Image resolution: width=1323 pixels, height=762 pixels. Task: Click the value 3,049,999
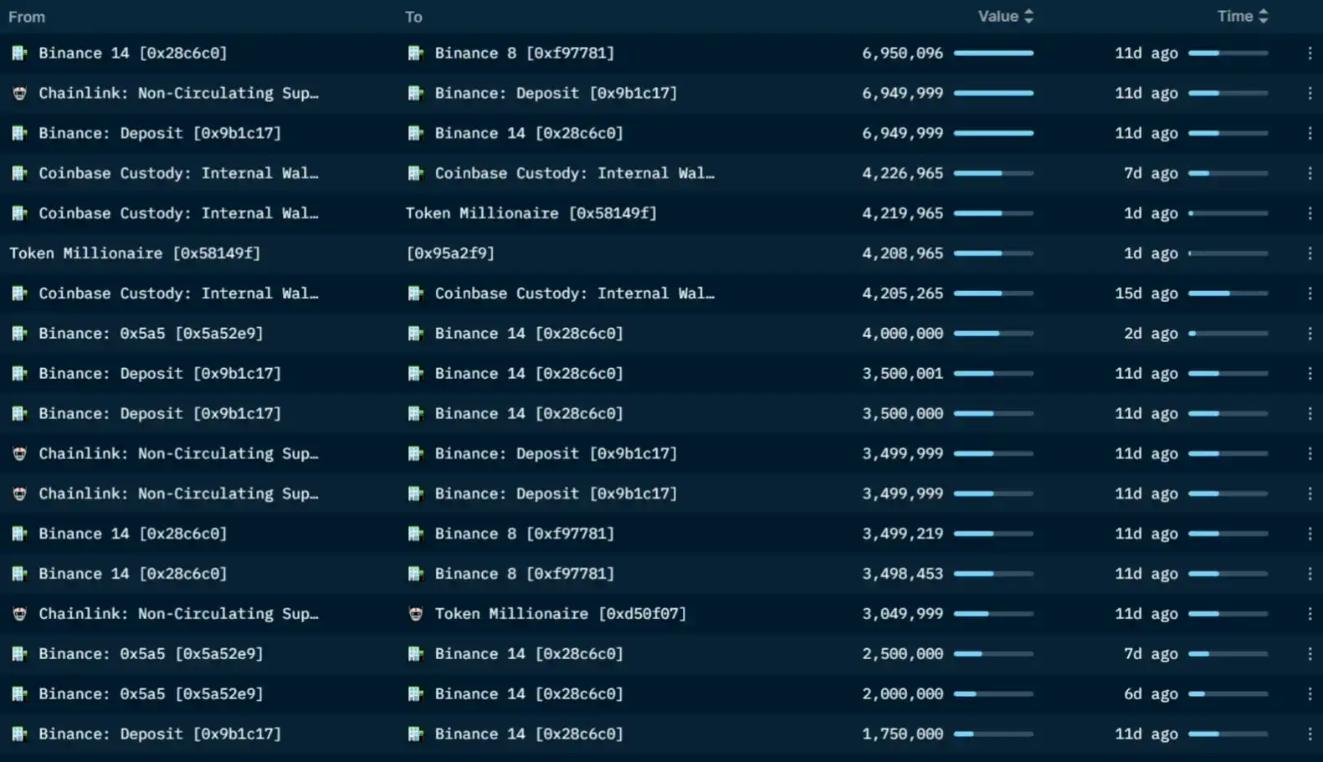(903, 614)
